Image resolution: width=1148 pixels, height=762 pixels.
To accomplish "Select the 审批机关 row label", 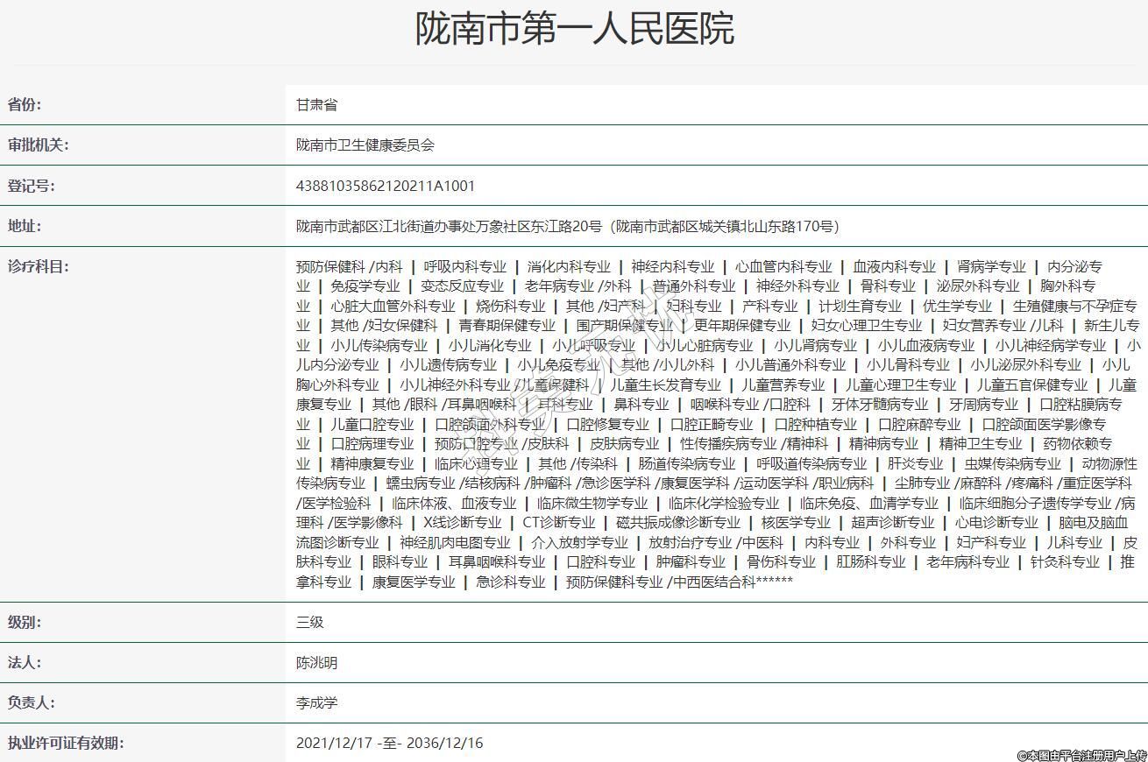I will [38, 145].
